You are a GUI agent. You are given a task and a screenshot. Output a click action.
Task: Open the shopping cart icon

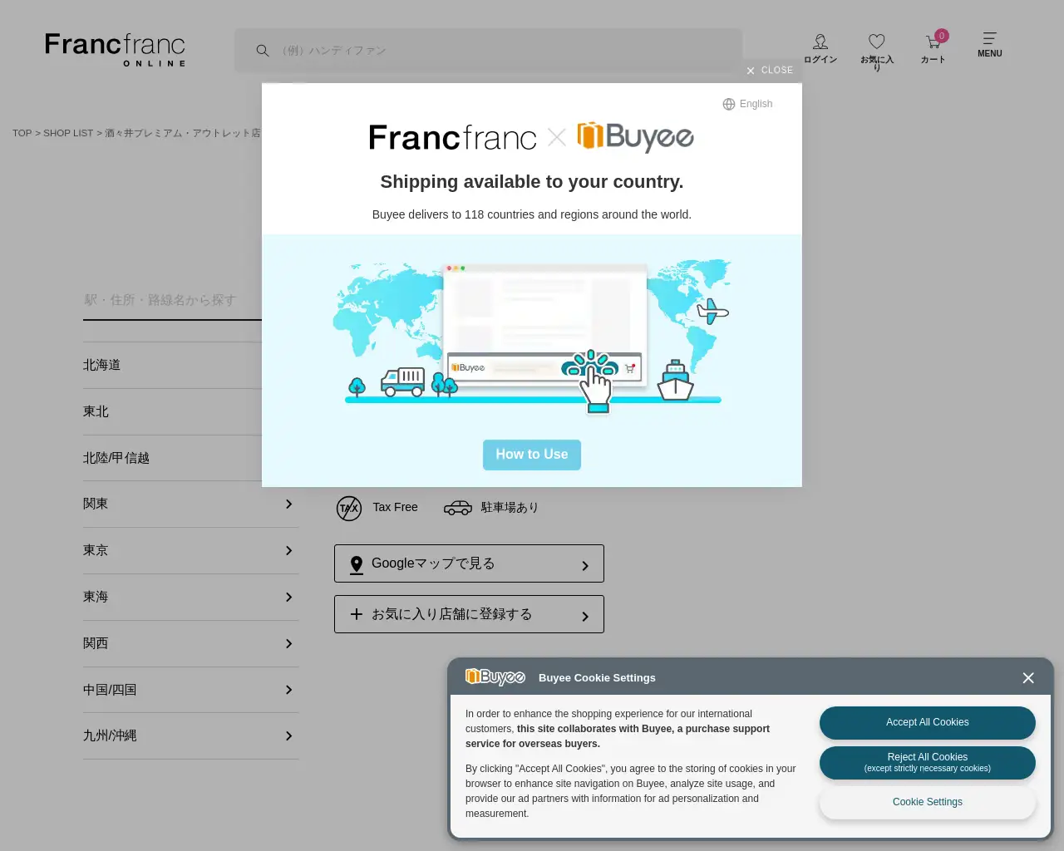click(933, 42)
